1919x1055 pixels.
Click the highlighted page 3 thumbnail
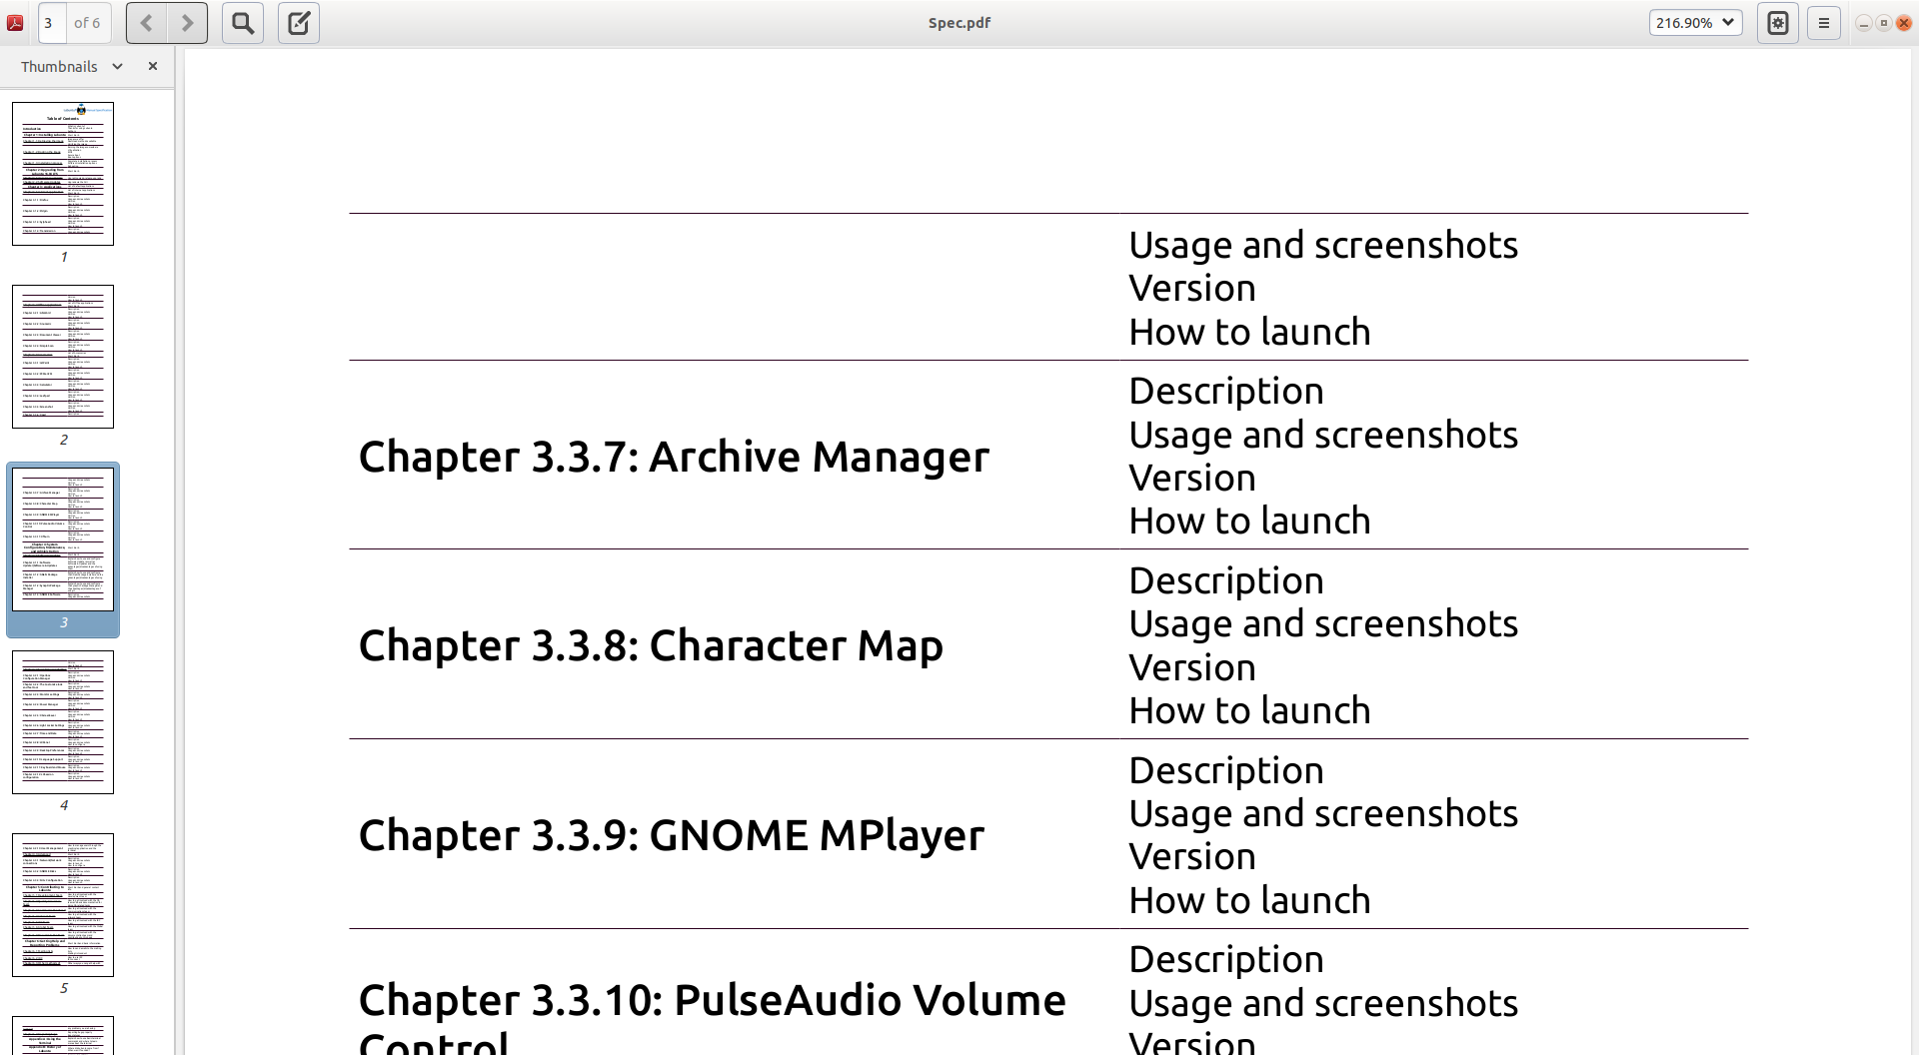[63, 539]
